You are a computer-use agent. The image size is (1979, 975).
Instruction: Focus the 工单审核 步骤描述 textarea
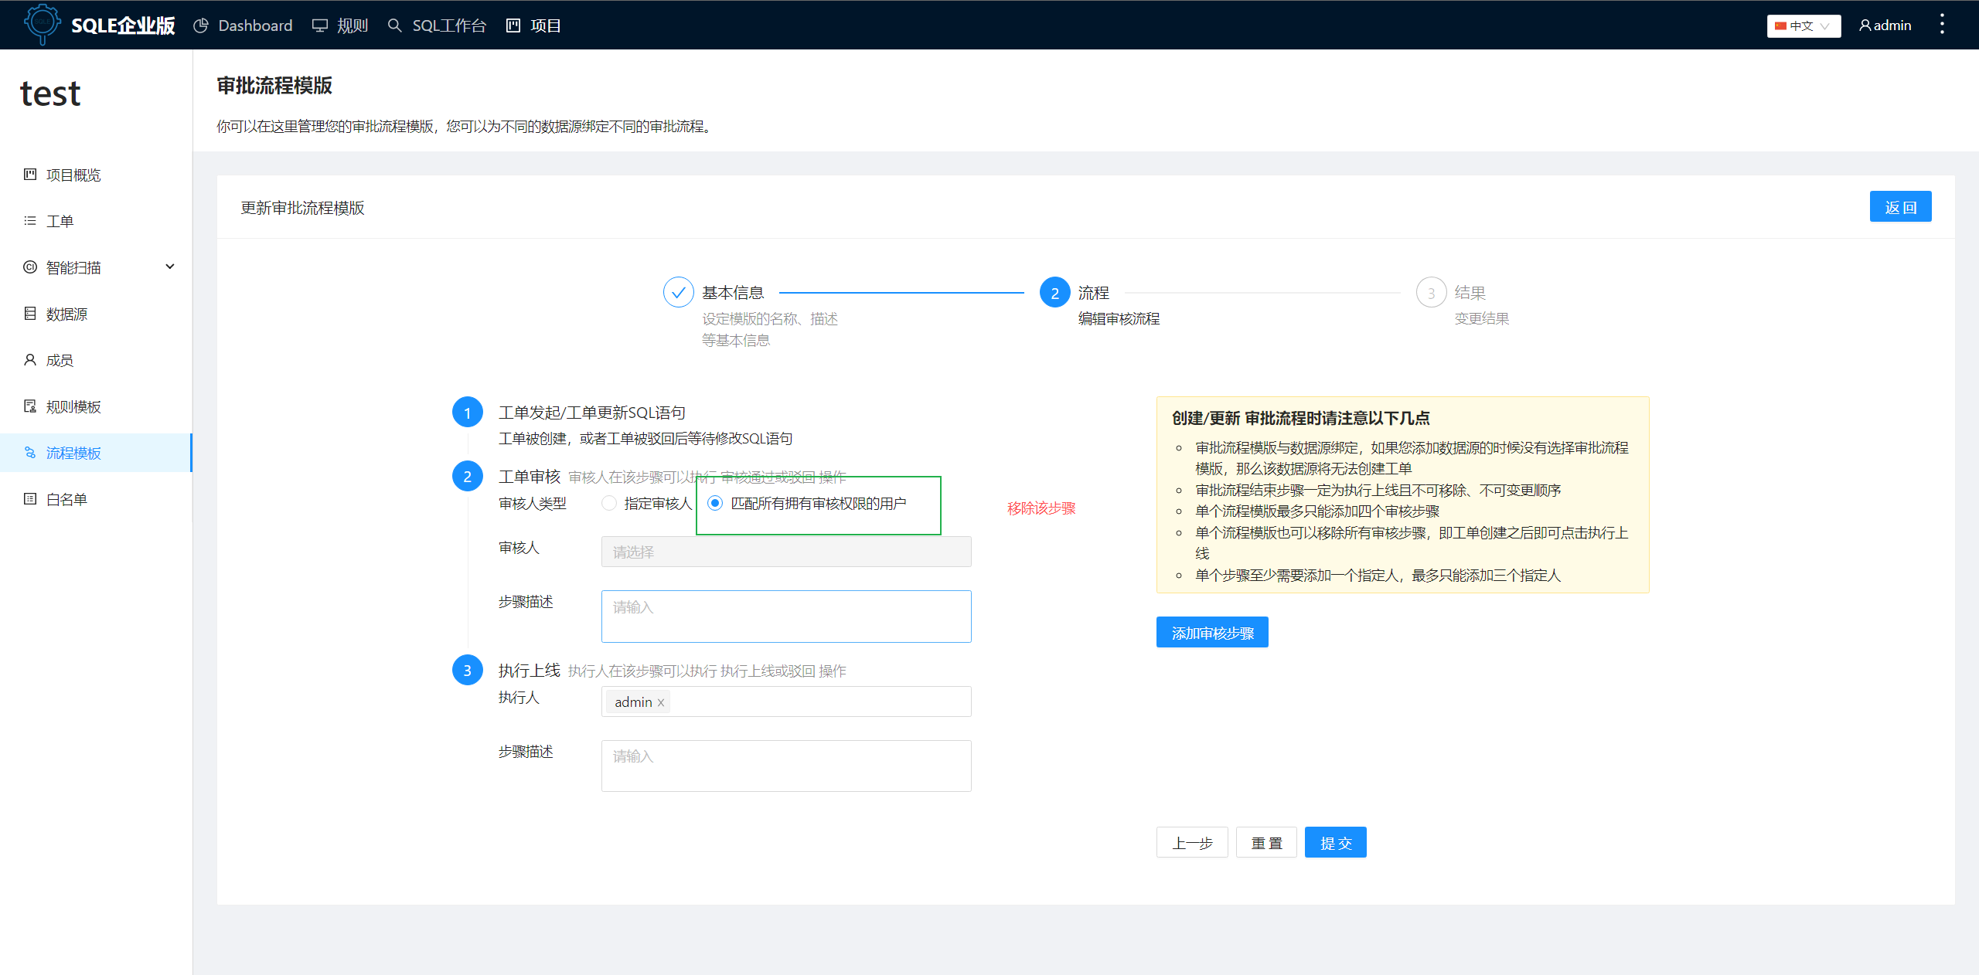coord(786,617)
